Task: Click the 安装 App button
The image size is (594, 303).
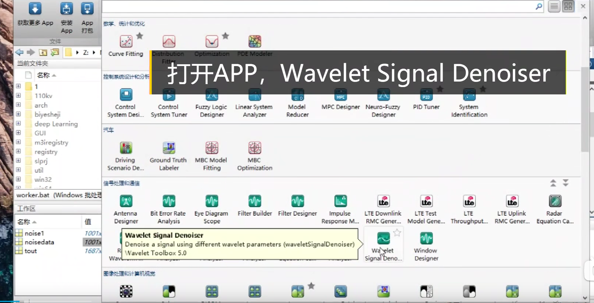Action: click(x=67, y=18)
